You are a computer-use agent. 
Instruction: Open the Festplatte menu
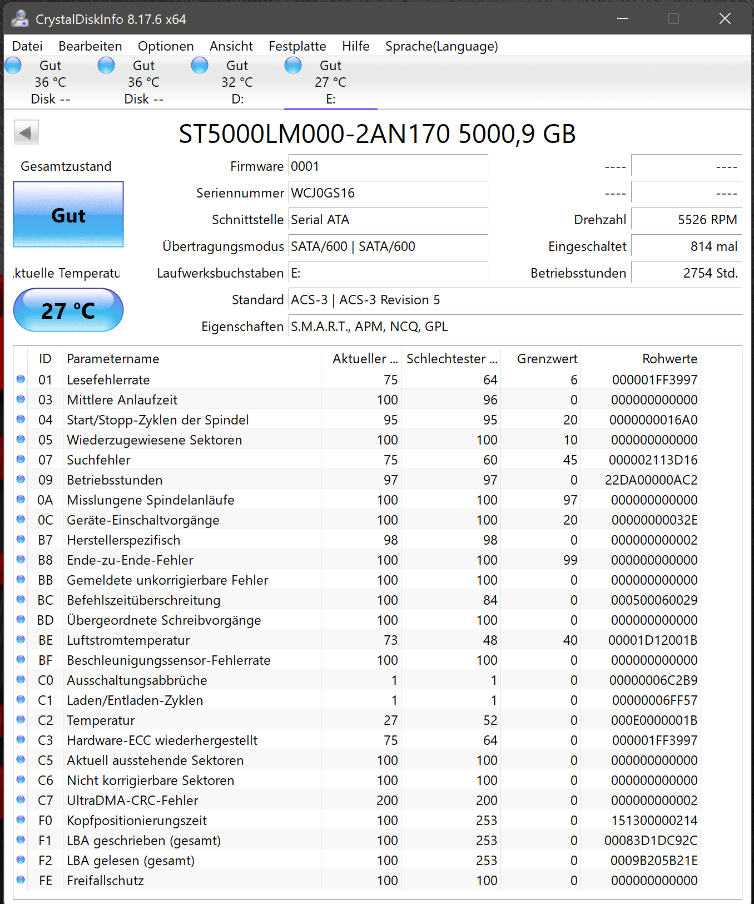(297, 46)
